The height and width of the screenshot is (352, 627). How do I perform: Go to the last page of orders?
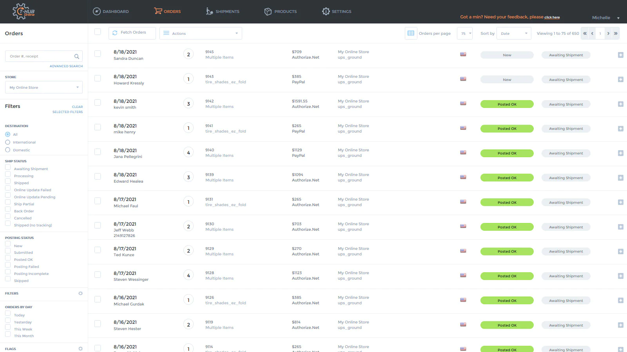coord(616,33)
